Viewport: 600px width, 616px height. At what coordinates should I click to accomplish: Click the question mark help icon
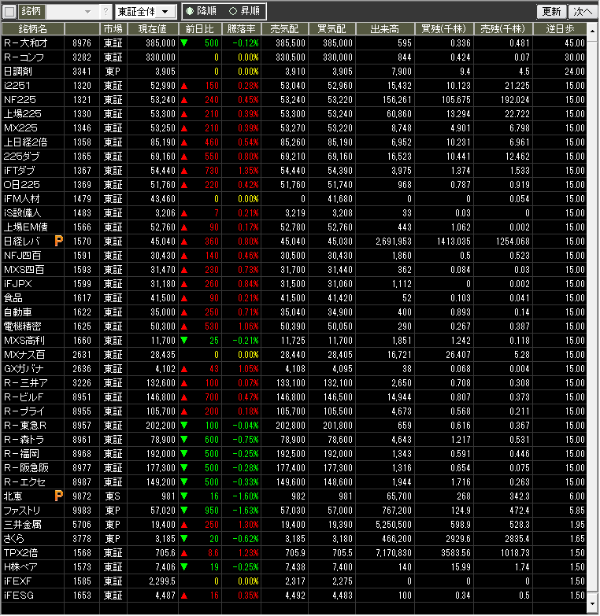[106, 12]
